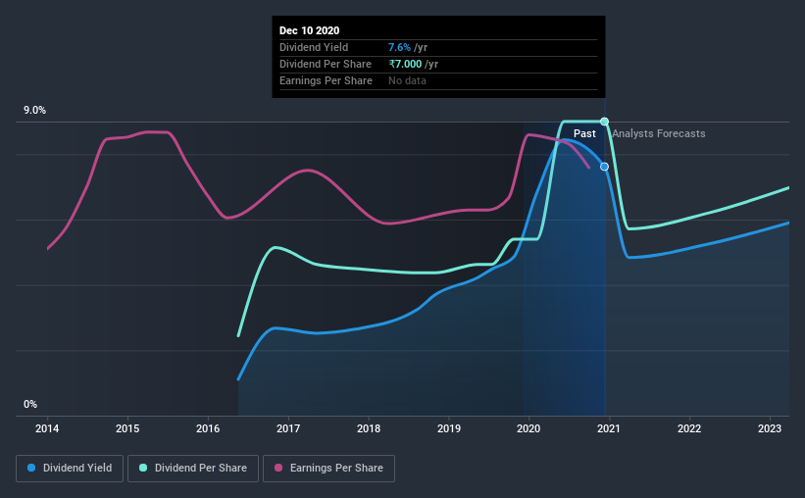Toggle the Dividend Yield legend button
The image size is (805, 498).
coord(70,469)
